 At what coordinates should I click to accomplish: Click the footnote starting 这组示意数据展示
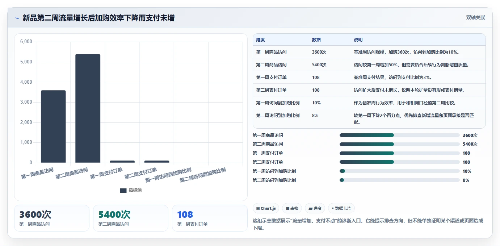coord(367,224)
